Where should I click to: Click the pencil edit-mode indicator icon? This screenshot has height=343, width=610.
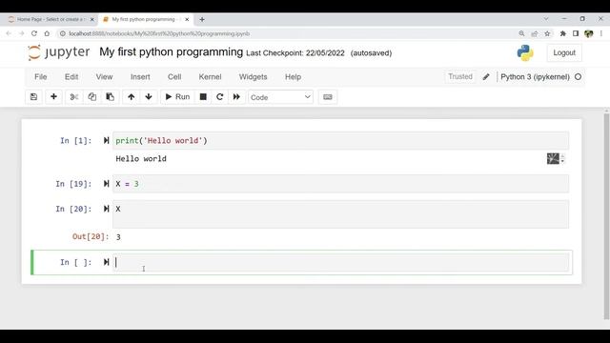coord(486,77)
